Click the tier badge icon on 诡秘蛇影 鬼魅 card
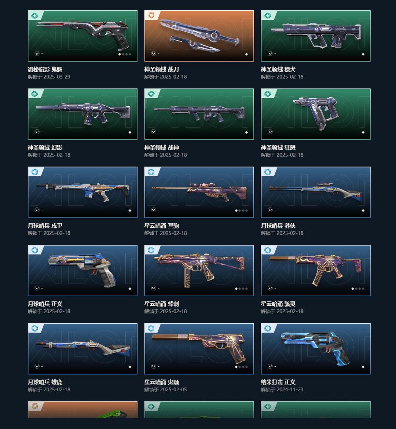 (x=34, y=16)
